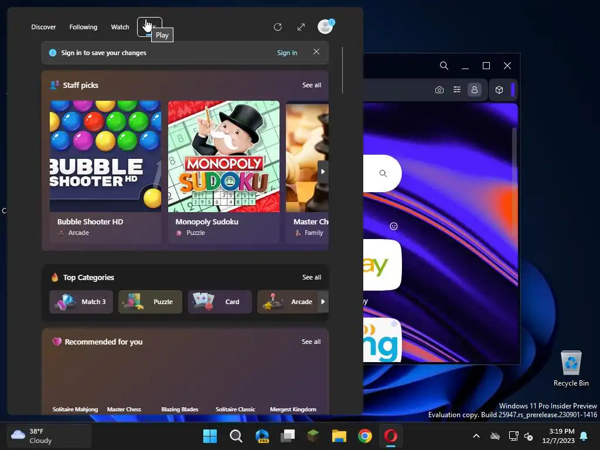Open Opera profile account icon
Viewport: 600px width, 450px height.
click(x=475, y=90)
